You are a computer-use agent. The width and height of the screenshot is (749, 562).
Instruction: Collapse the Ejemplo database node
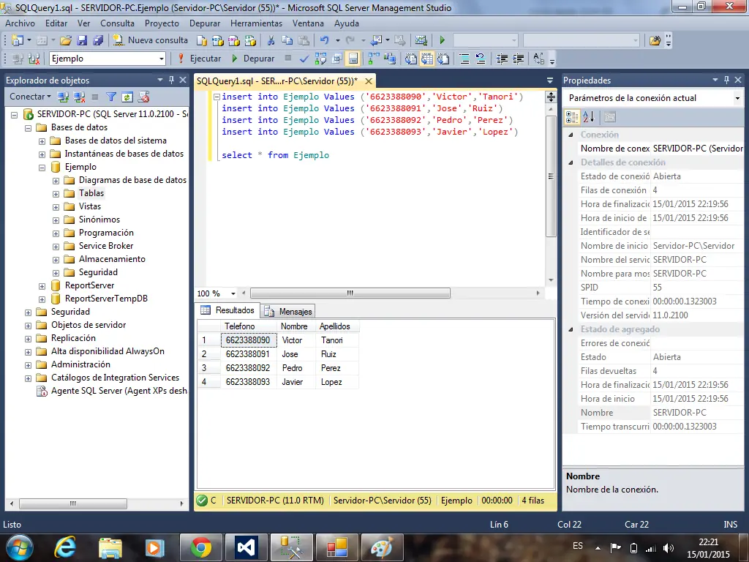[x=42, y=168]
